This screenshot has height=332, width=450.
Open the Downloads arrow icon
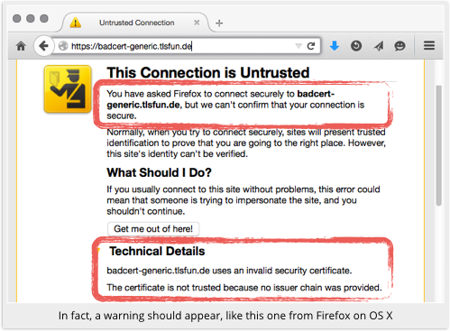335,46
